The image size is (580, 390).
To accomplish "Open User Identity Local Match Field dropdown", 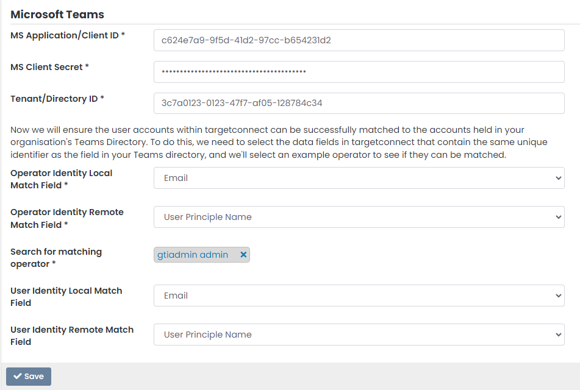I will (x=359, y=296).
